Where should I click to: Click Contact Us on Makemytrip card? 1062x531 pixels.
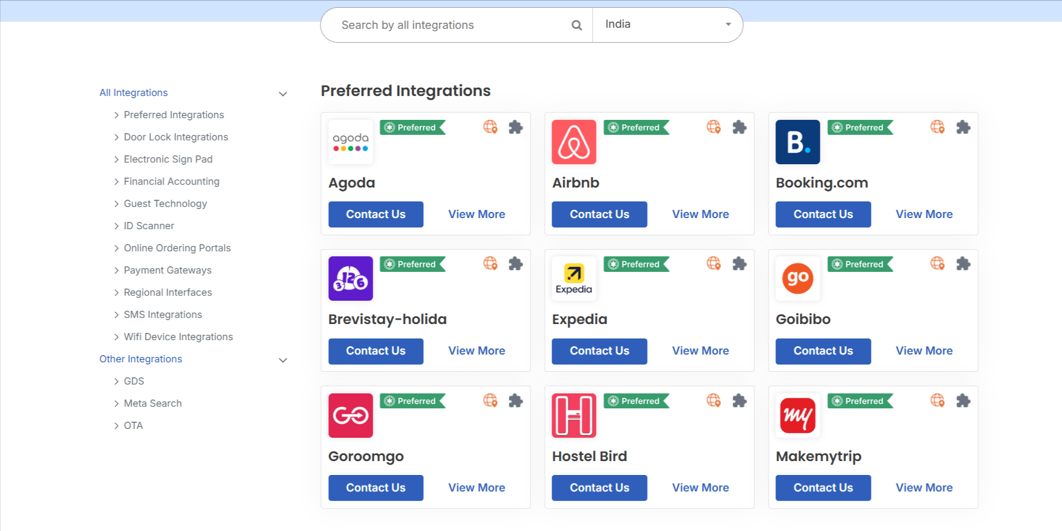point(823,488)
